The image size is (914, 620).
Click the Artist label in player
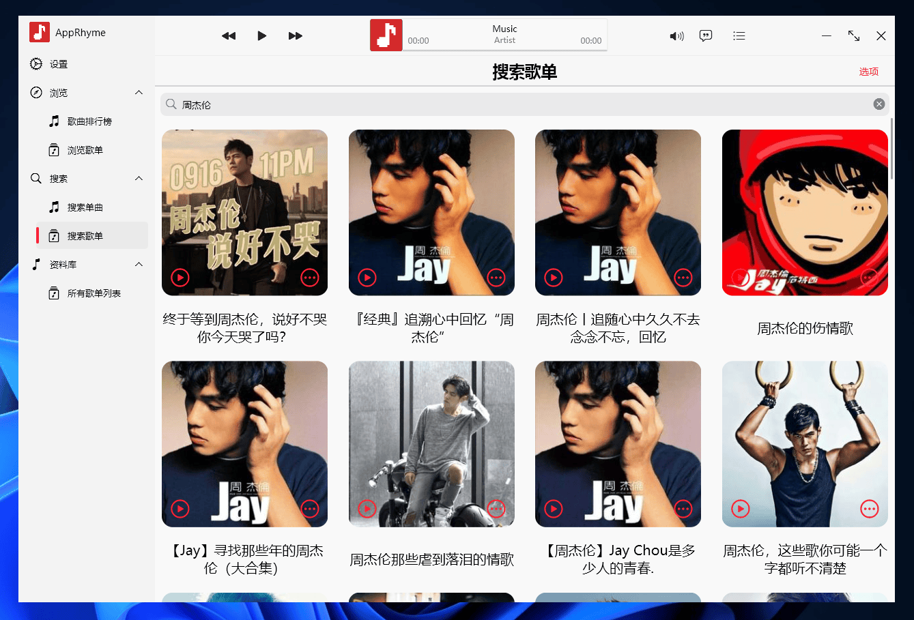(x=504, y=40)
